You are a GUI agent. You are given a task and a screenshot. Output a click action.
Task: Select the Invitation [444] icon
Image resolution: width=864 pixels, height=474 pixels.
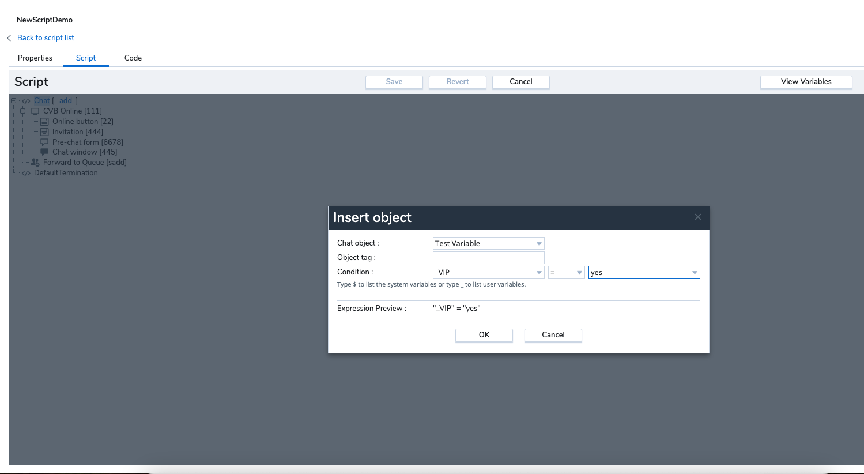44,131
